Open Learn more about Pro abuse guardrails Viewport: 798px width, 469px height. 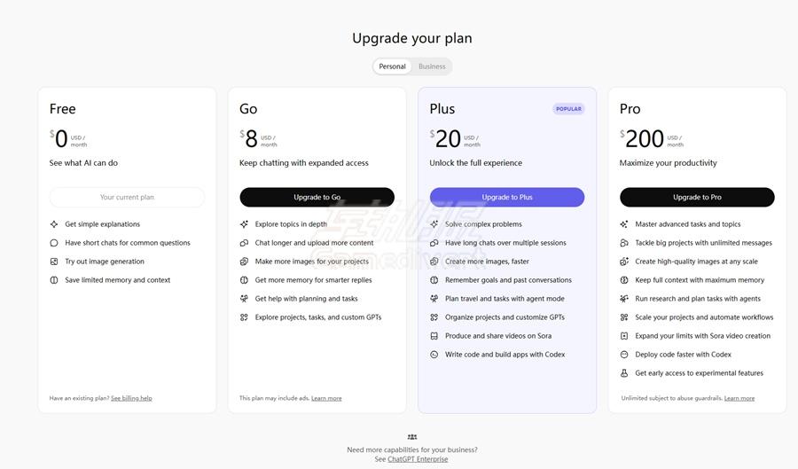tap(739, 398)
